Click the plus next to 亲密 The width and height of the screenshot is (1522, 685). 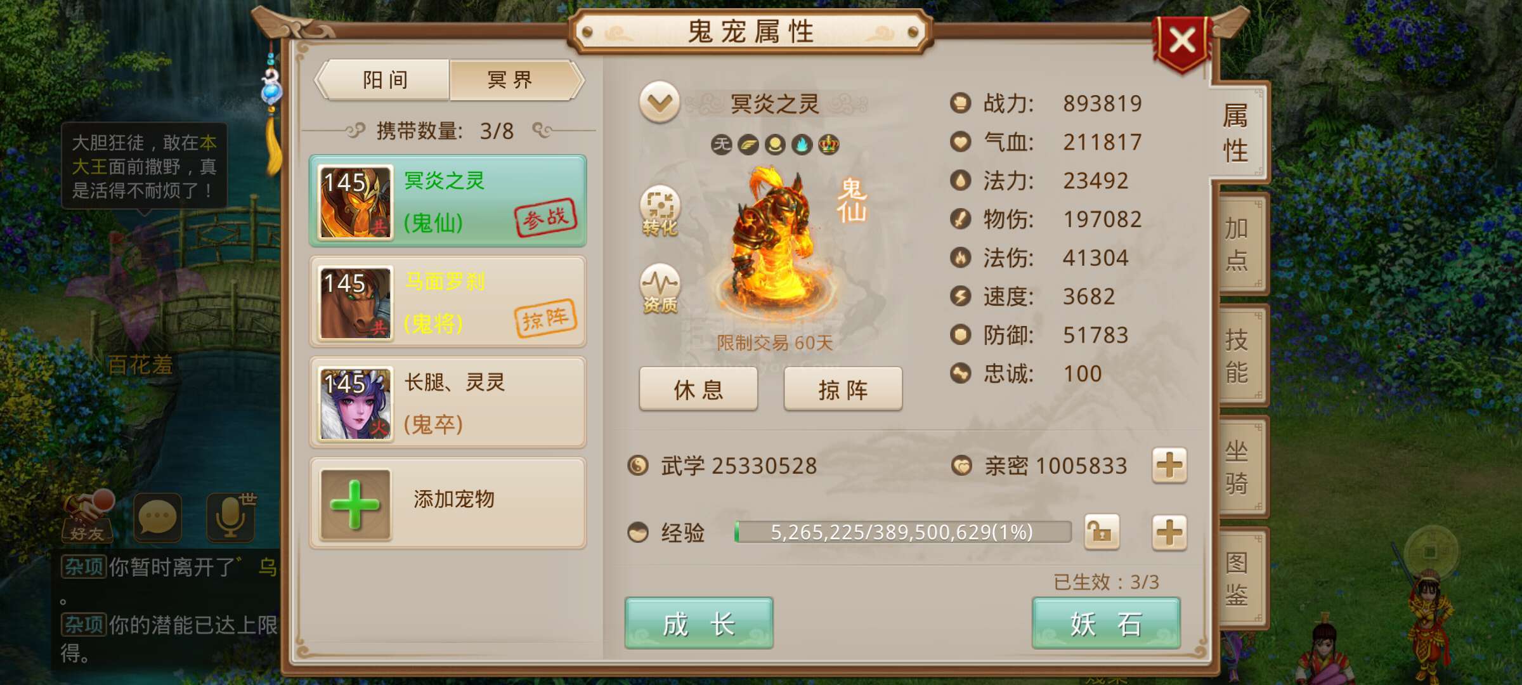point(1169,466)
